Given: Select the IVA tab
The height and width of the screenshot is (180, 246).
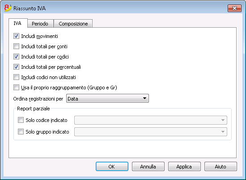Looking at the screenshot, I should (18, 23).
